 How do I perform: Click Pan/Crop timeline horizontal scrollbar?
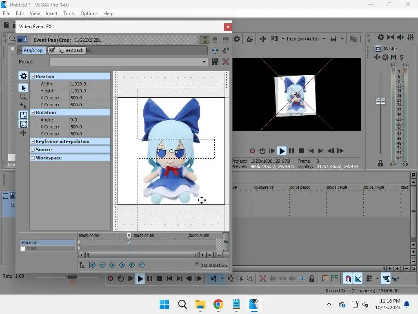click(142, 255)
